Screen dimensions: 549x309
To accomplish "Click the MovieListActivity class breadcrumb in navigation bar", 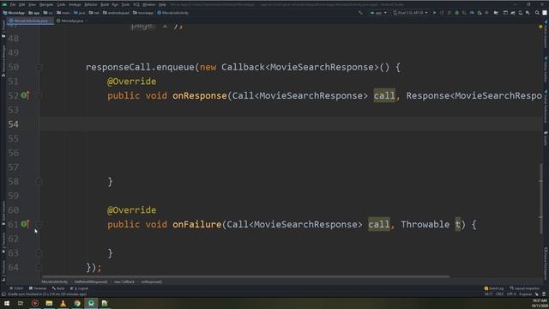I will tap(173, 13).
